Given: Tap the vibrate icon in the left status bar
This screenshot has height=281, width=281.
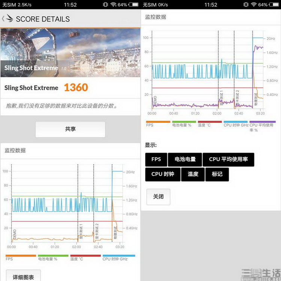Looking at the screenshot, I should pos(105,4).
